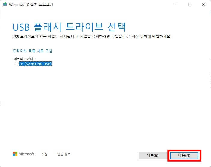Viewport: 211px width, 167px height.
Task: Click the file deletion warning text
Action: click(x=92, y=36)
